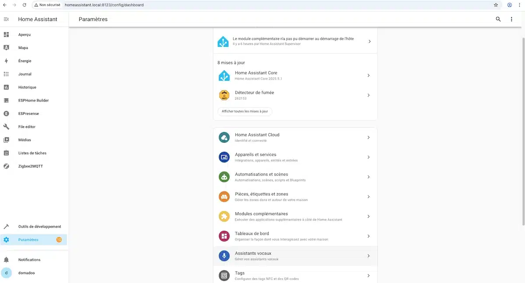Screen dimensions: 525x283
Task: Expand the Assistants vocaux chevron
Action: point(368,256)
